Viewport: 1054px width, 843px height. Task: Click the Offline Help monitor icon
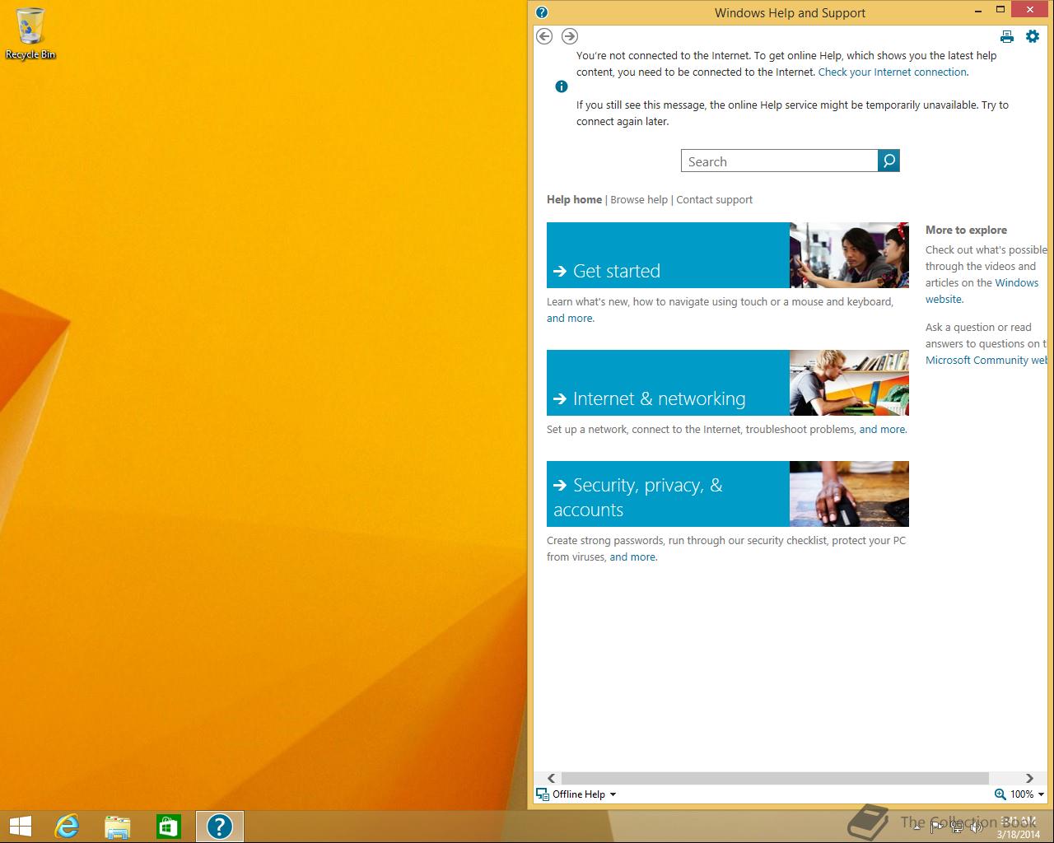point(543,794)
